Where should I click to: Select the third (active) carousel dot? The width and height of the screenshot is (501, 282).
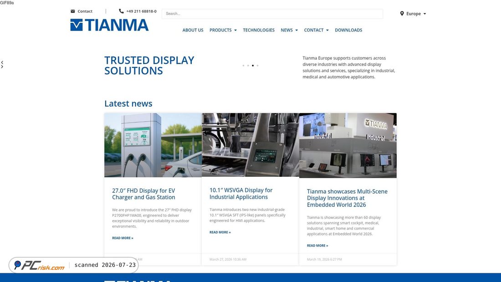coord(253,66)
